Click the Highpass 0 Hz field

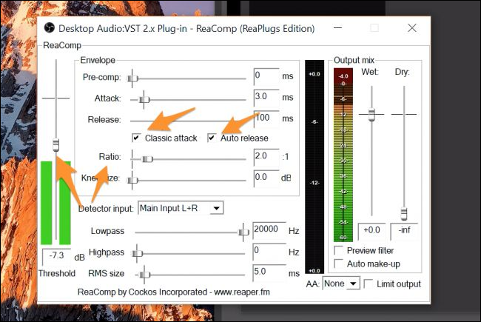269,252
